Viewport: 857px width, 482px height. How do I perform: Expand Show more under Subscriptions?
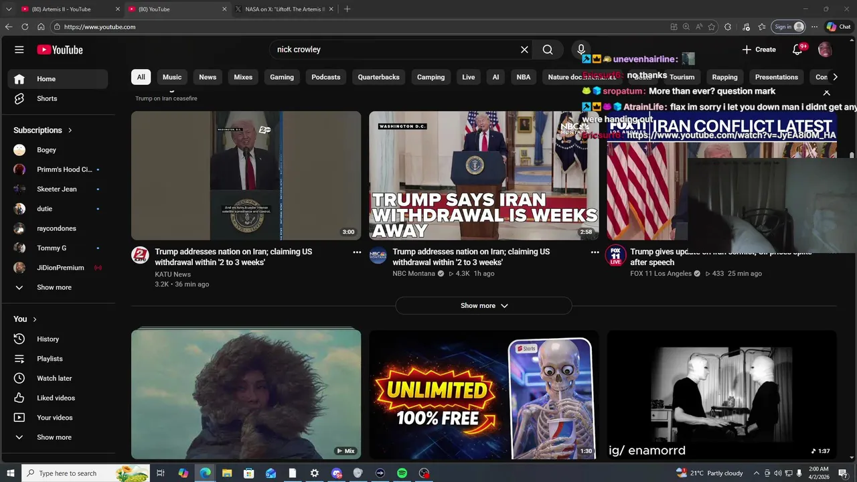point(58,287)
